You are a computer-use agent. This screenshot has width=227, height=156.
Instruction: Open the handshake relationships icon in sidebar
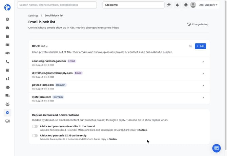click(7, 53)
